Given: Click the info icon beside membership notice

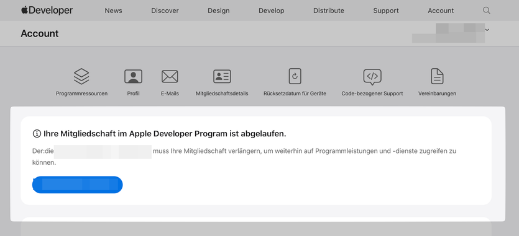Looking at the screenshot, I should click(37, 134).
